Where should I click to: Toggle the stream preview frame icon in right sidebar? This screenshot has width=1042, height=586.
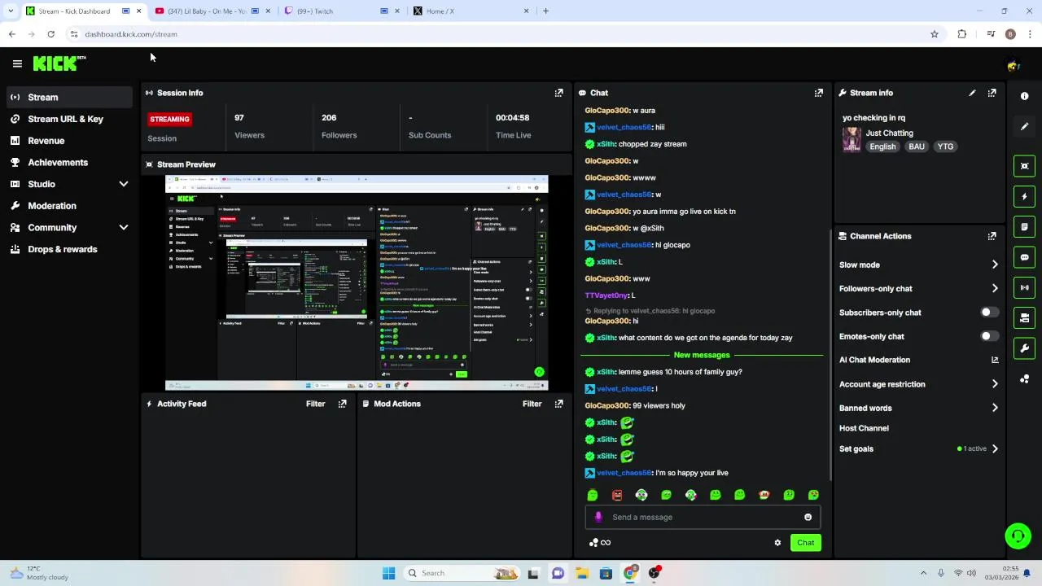1024,166
